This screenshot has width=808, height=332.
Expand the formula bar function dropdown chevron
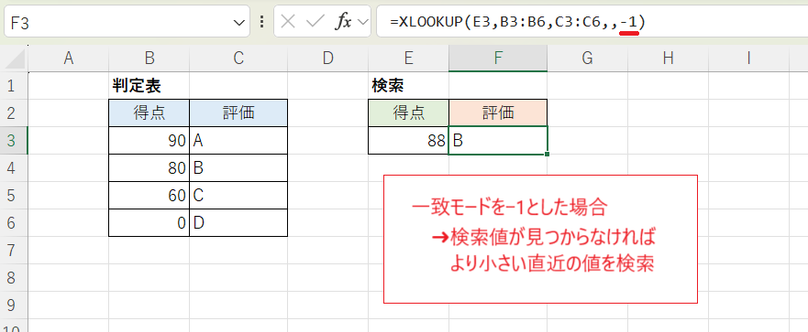pos(363,22)
